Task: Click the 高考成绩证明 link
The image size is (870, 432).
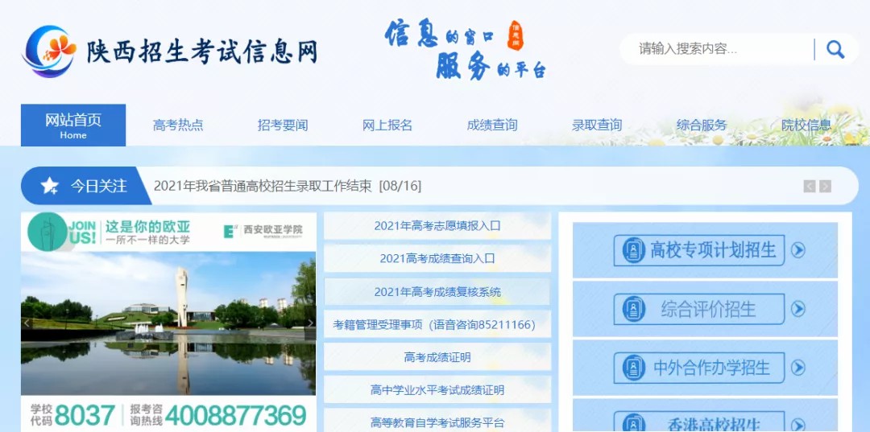Action: click(437, 357)
